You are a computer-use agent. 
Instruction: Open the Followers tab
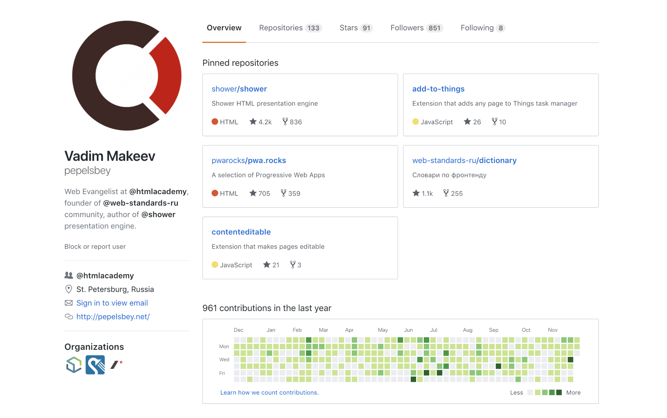tap(416, 28)
